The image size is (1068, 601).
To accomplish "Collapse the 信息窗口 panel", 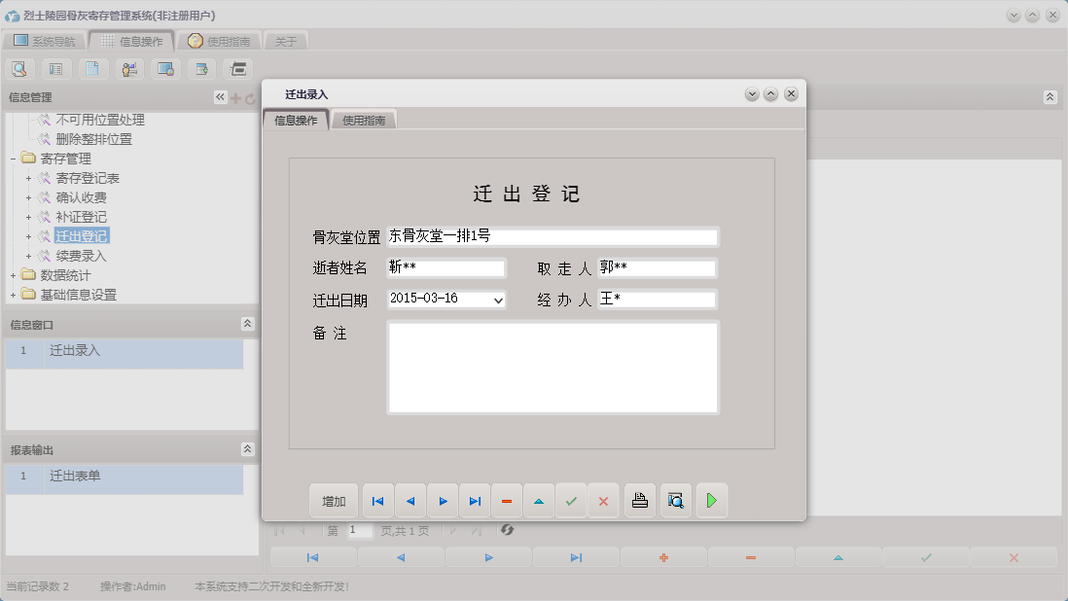I will (247, 324).
